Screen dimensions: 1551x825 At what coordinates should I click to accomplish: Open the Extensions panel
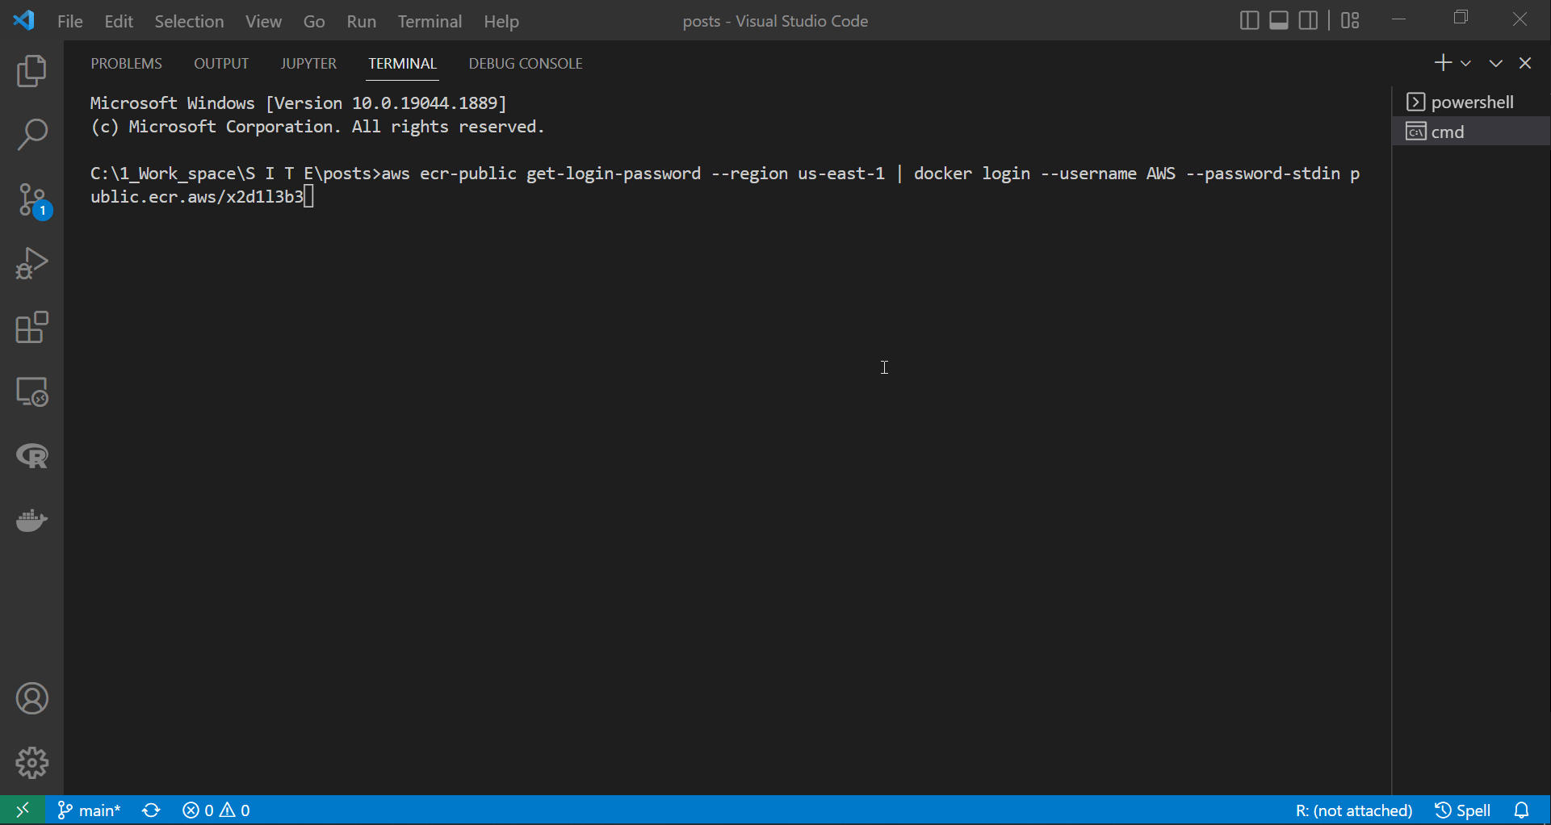coord(32,328)
